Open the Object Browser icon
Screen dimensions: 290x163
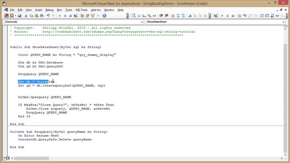point(92,16)
